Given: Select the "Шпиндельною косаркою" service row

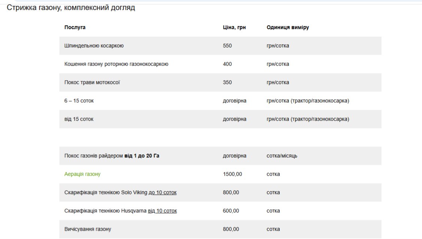Looking at the screenshot, I should click(x=94, y=46).
